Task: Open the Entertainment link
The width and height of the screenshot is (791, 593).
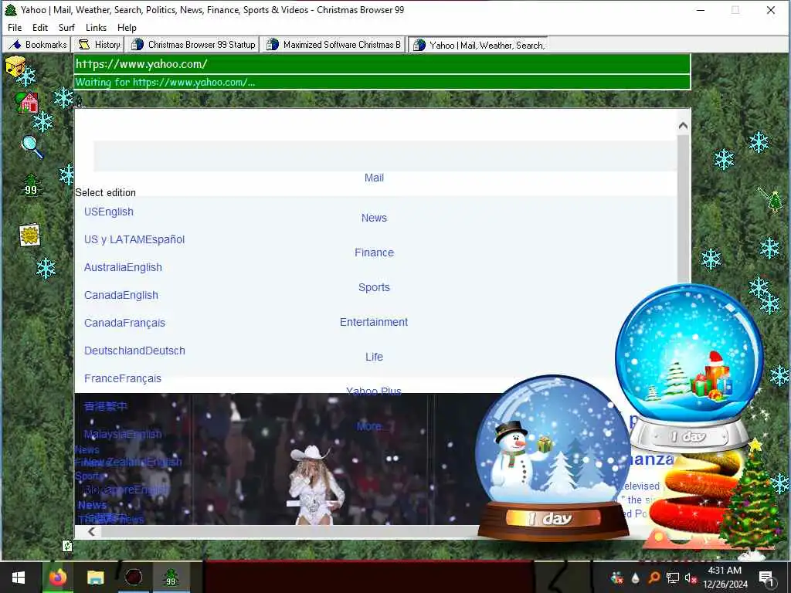Action: tap(374, 322)
